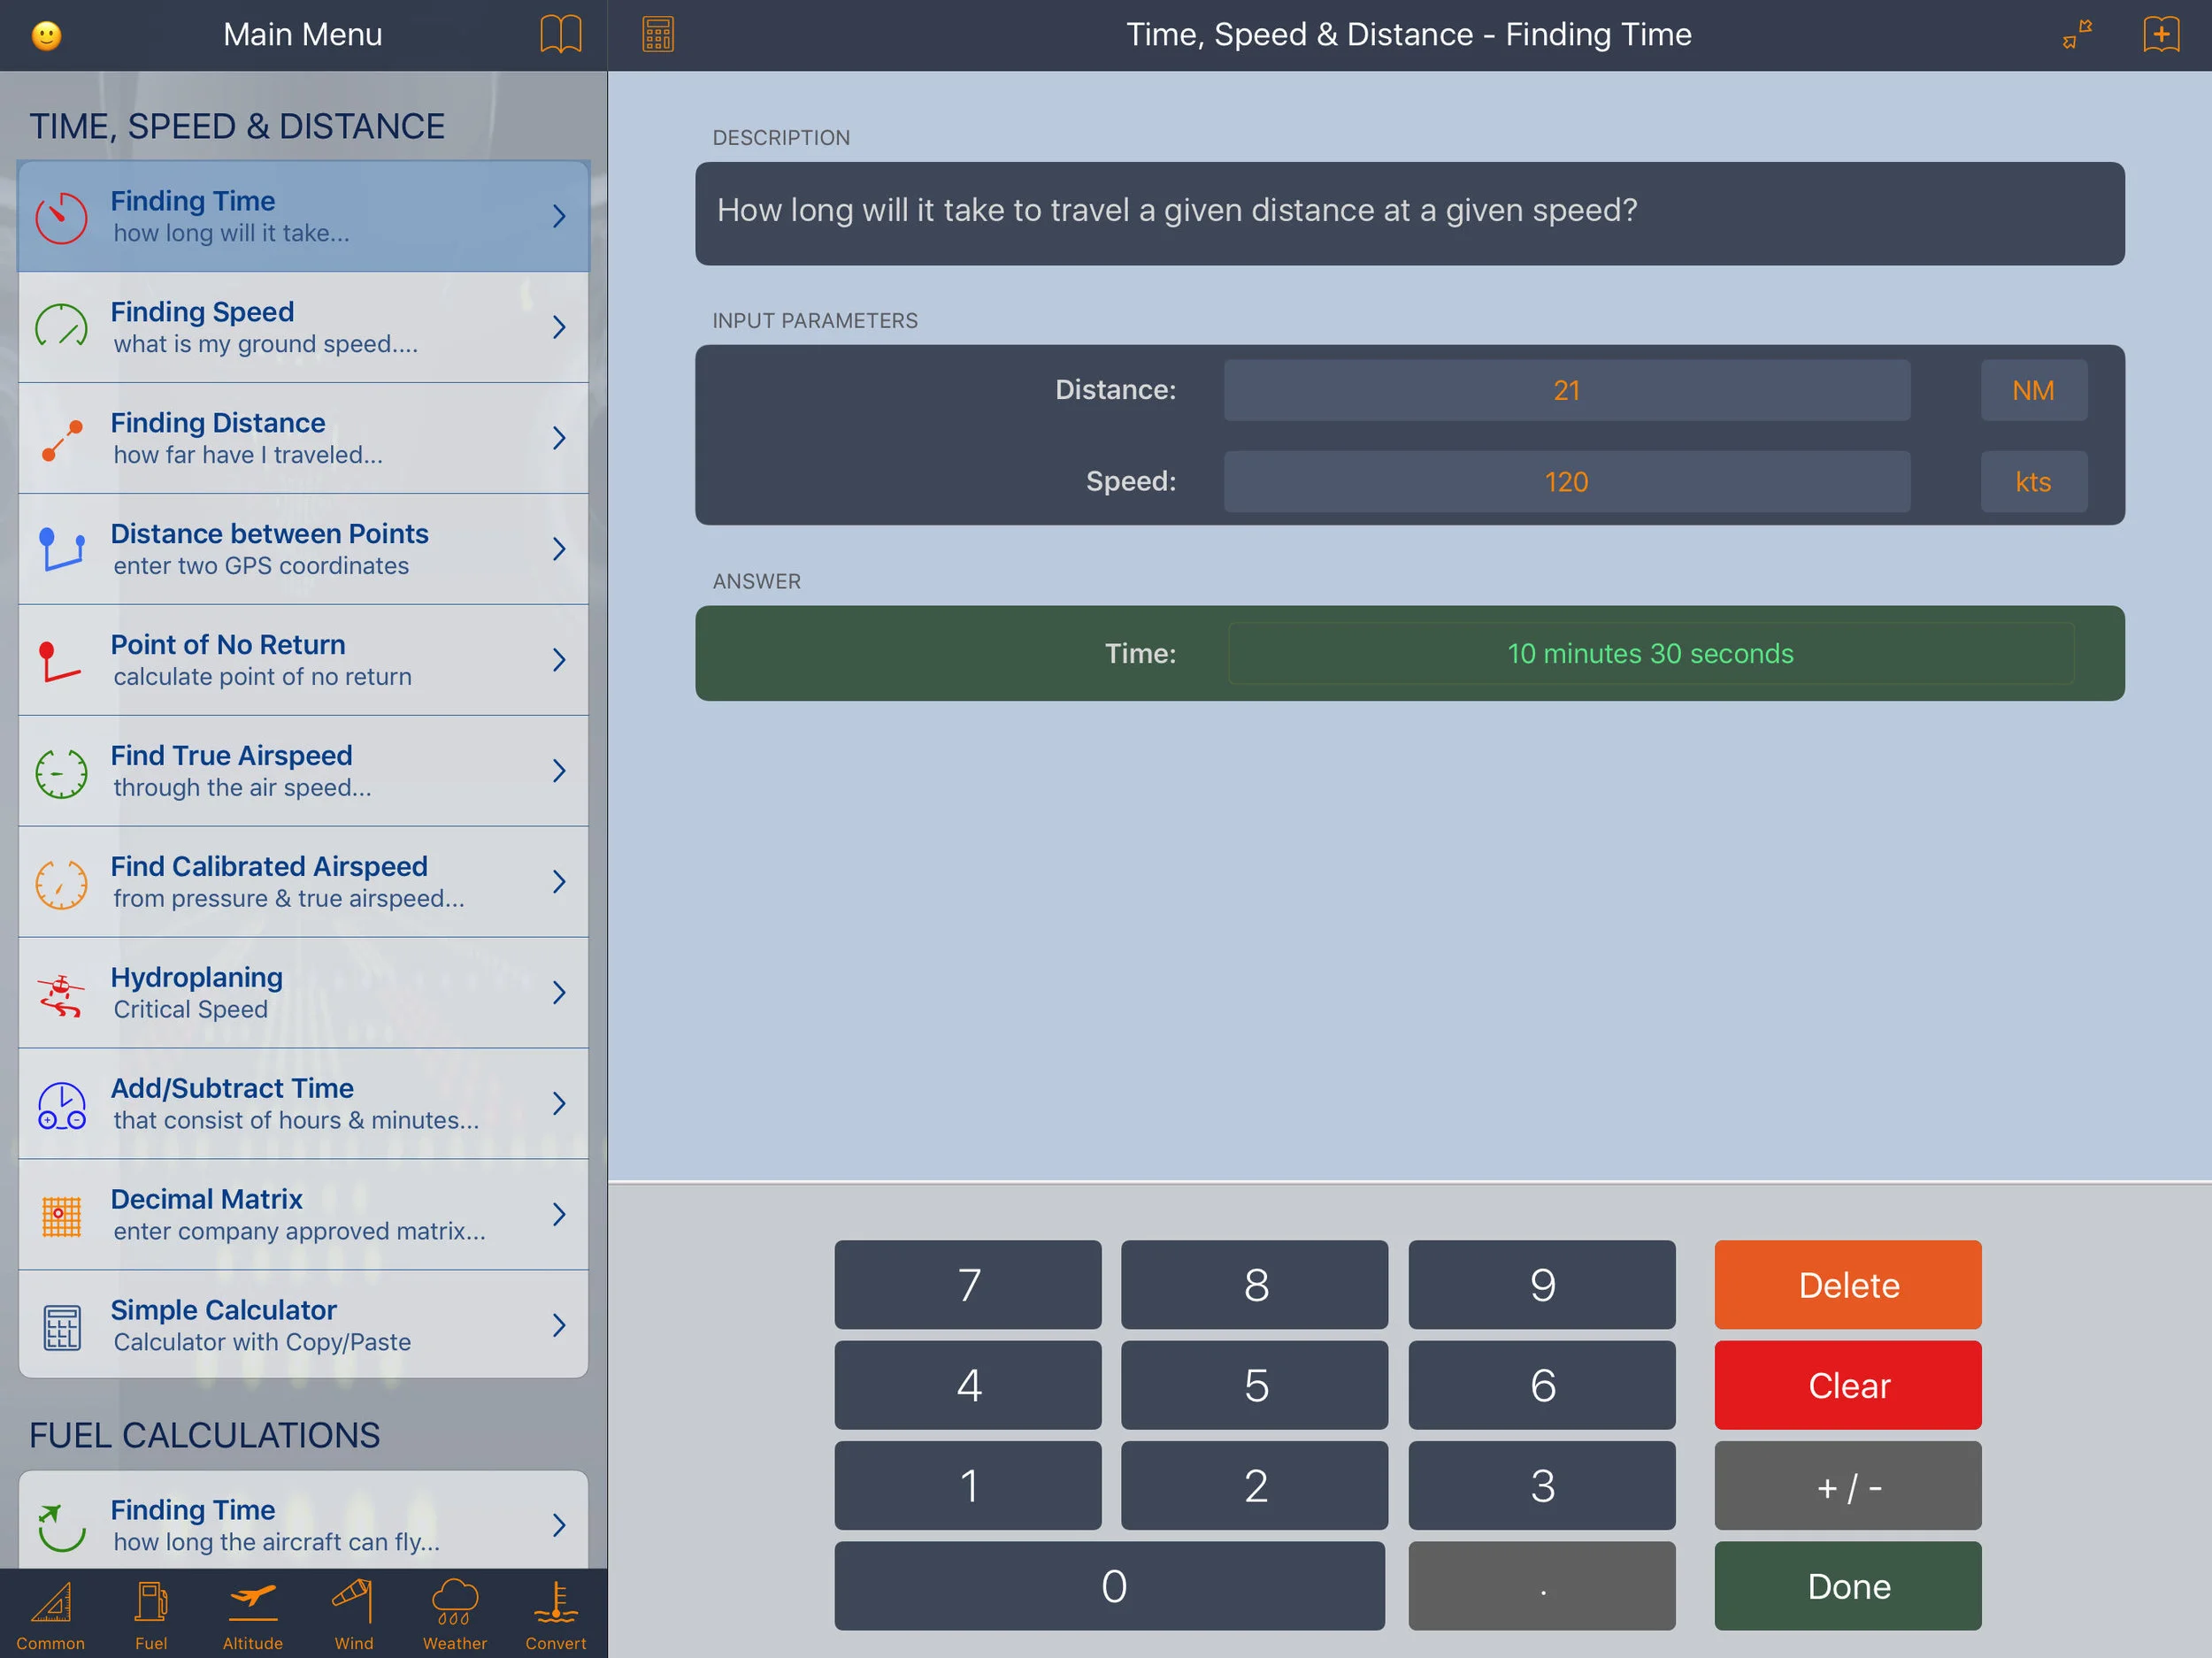Toggle the NM distance unit button
The height and width of the screenshot is (1658, 2212).
(x=2033, y=390)
